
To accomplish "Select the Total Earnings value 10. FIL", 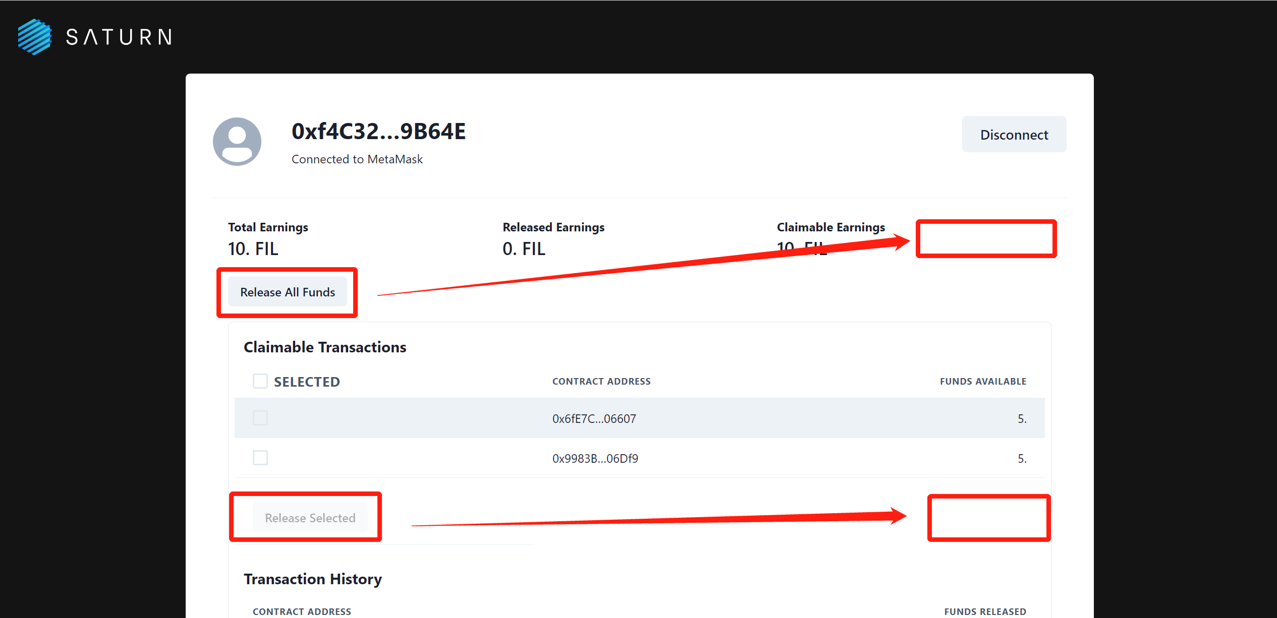I will coord(253,249).
